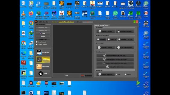Viewport: 170px width, 95px height.
Task: Click the Unlock BL MT6768 button
Action: [x=126, y=39]
